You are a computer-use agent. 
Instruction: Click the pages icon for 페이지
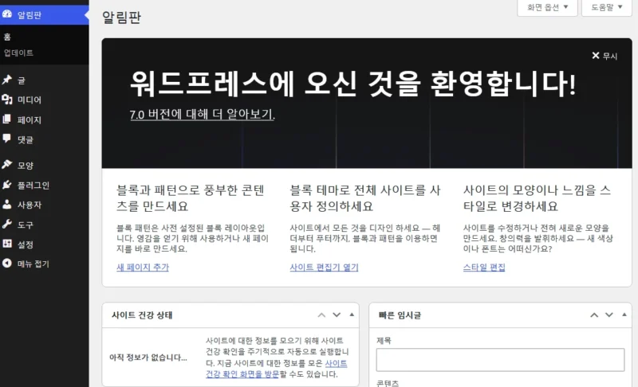(x=7, y=119)
